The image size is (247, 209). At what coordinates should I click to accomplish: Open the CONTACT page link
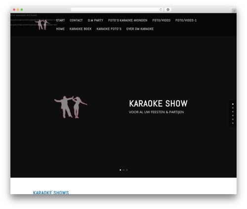point(76,20)
